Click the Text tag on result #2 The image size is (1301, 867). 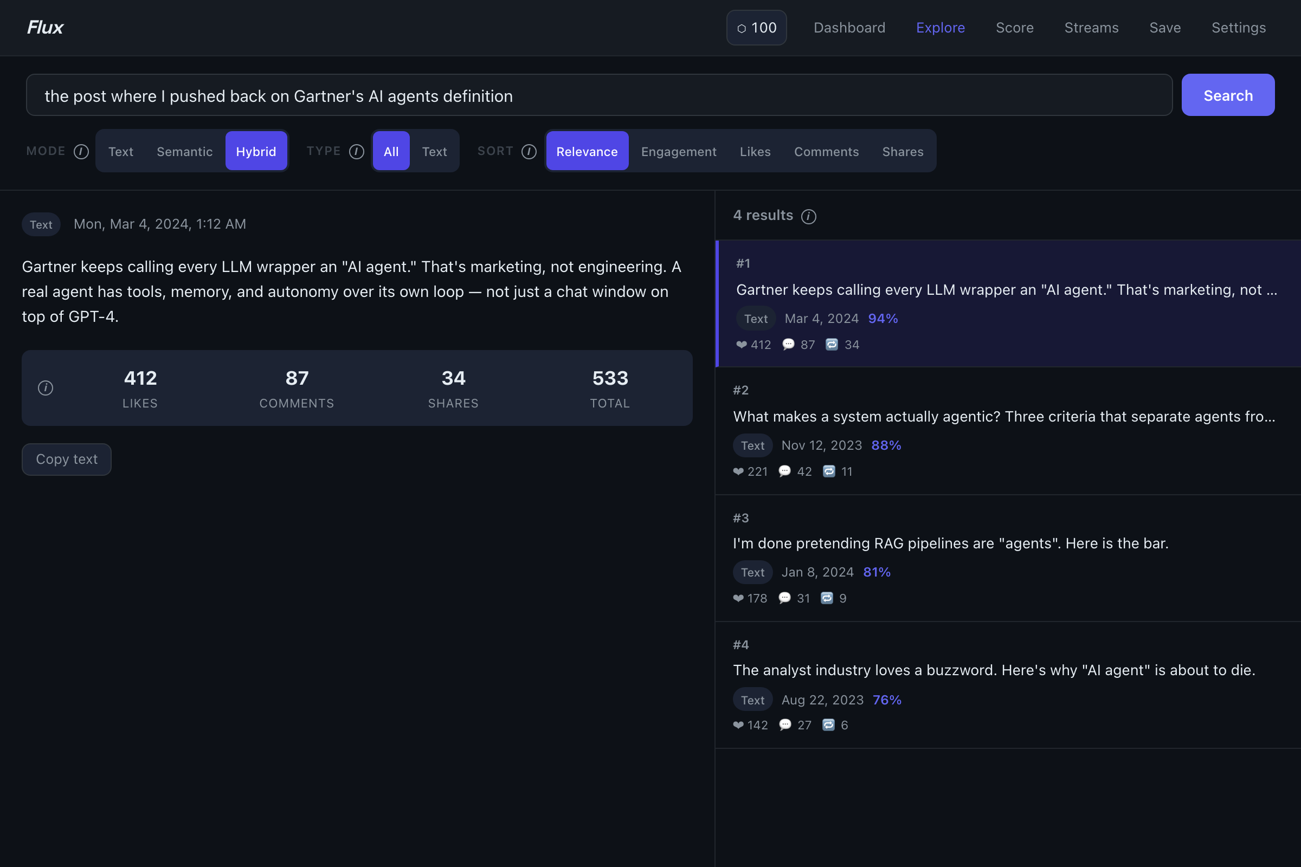752,445
